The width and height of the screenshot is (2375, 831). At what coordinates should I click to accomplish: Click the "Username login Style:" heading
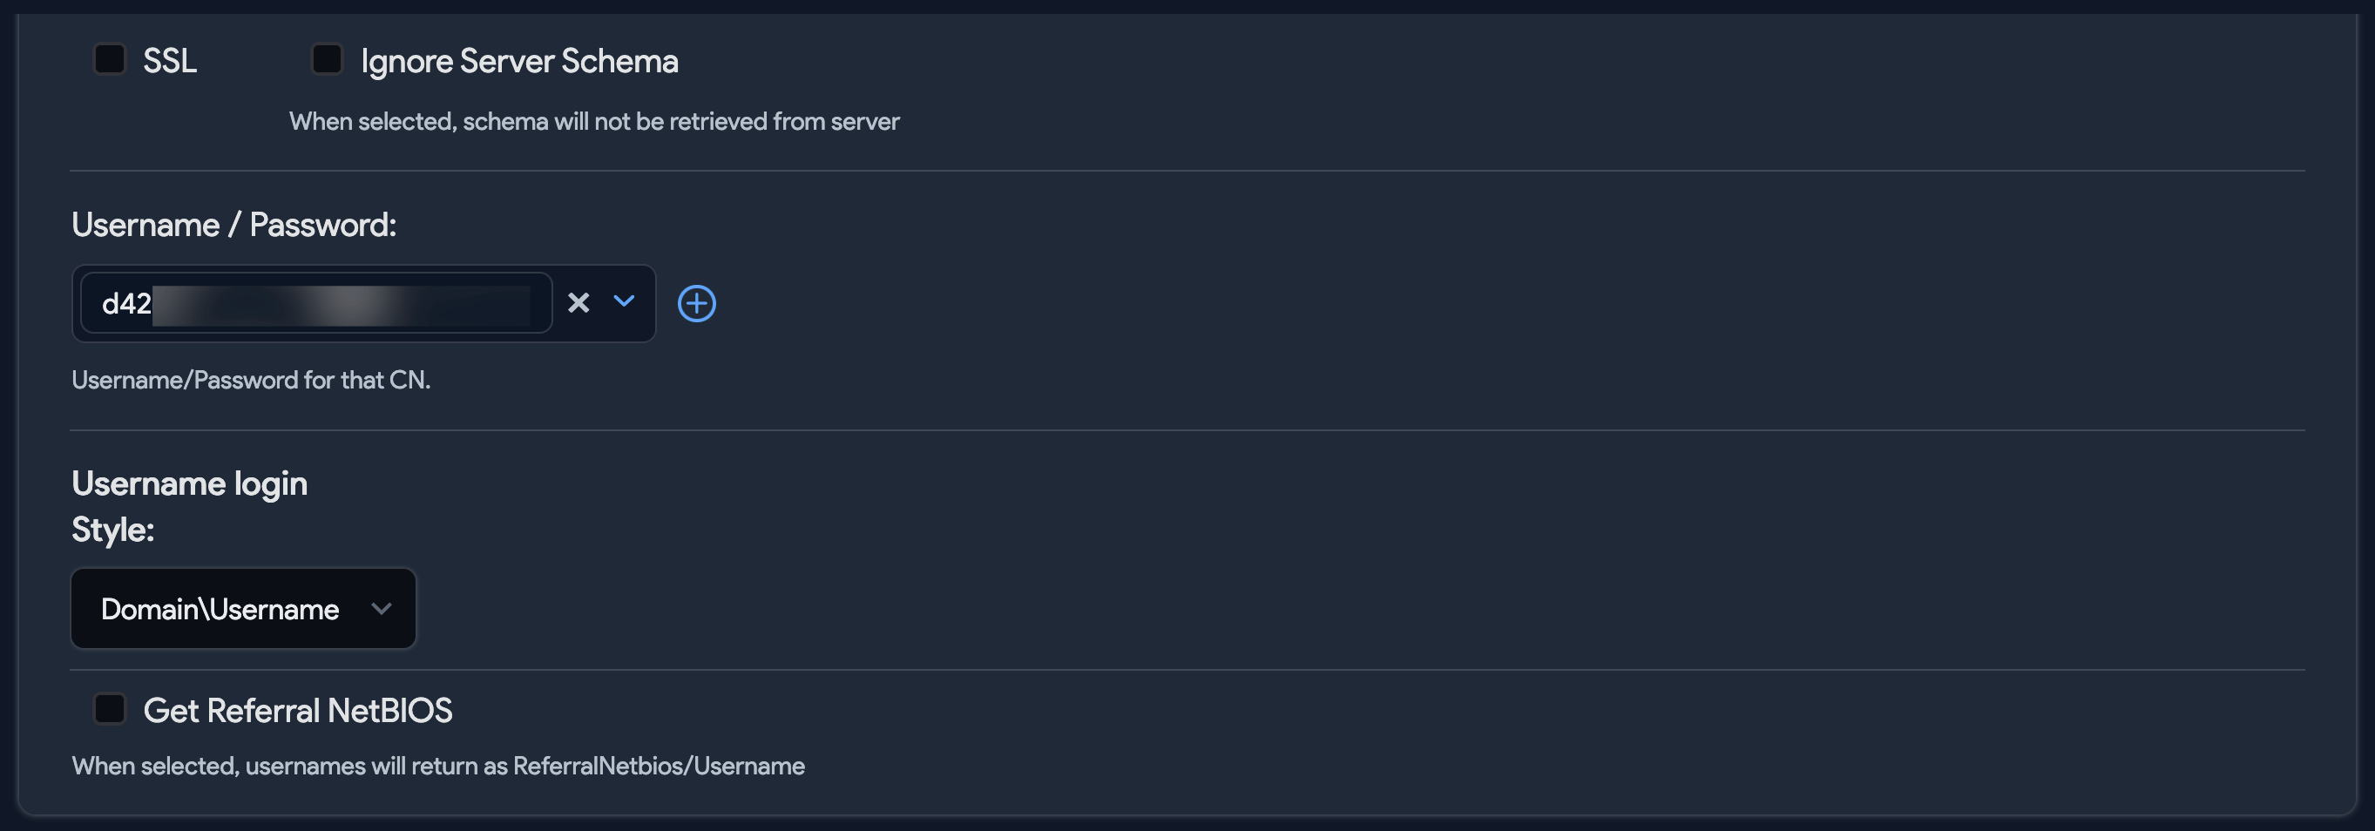189,484
